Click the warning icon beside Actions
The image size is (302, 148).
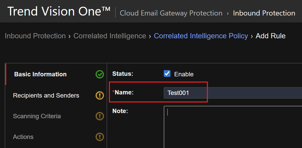pos(100,137)
